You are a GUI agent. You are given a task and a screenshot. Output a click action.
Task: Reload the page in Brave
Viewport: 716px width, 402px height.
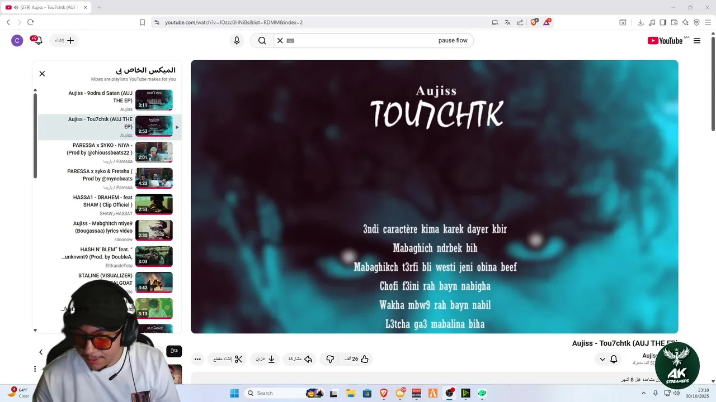[30, 22]
